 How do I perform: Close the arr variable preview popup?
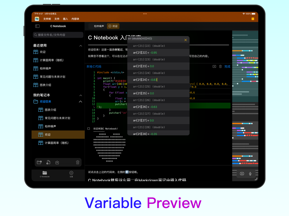pyautogui.click(x=186, y=40)
